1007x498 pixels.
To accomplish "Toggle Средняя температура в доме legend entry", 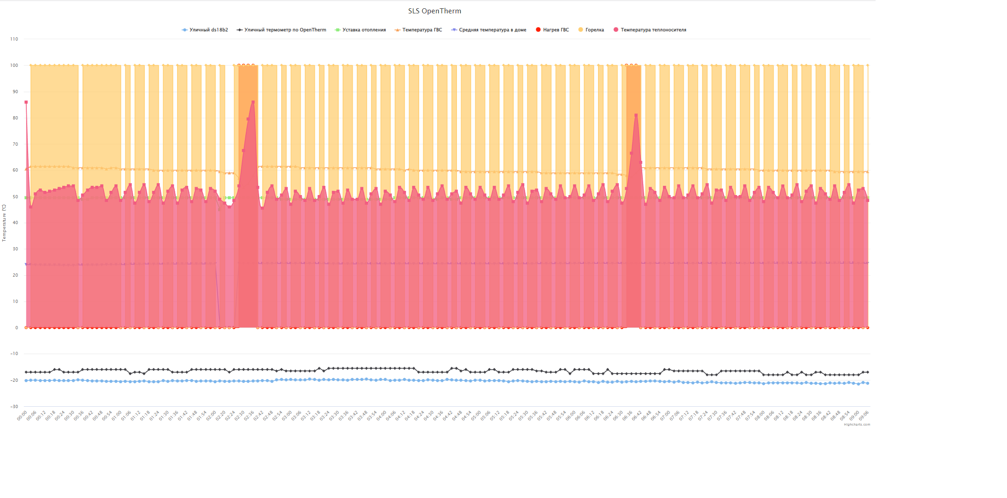I will pyautogui.click(x=489, y=30).
